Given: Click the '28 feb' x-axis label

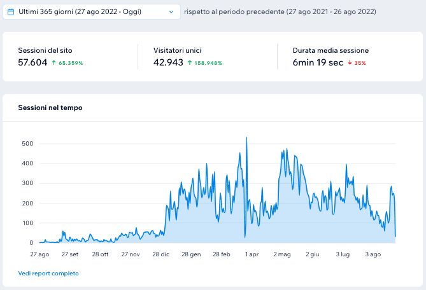Looking at the screenshot, I should pyautogui.click(x=222, y=254).
